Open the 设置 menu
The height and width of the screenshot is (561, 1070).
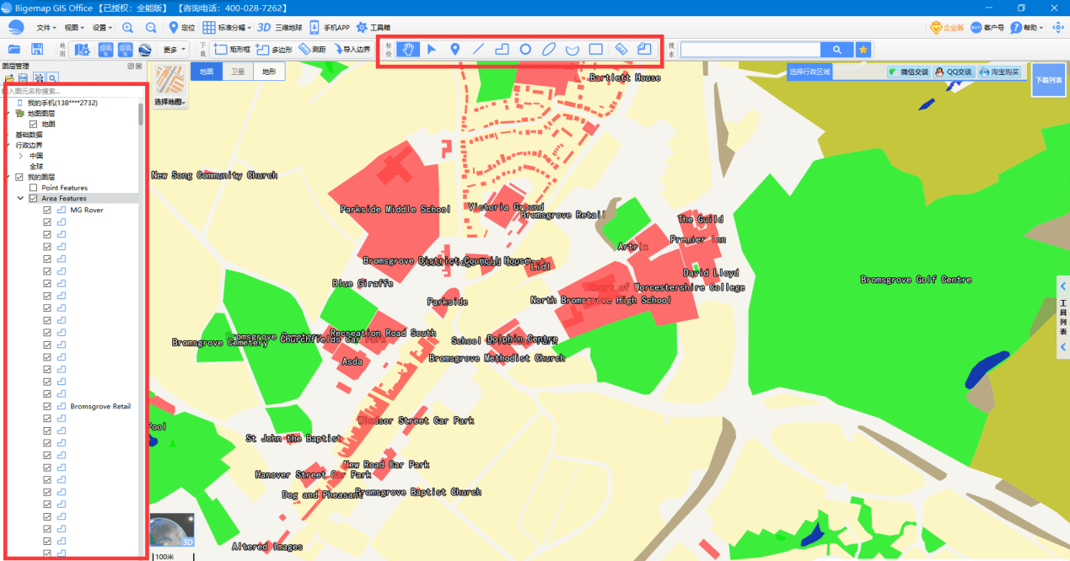99,26
